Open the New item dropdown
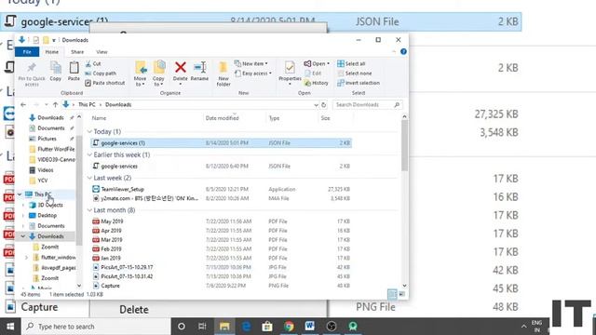Viewport: 596px width, 335px height. tap(251, 64)
